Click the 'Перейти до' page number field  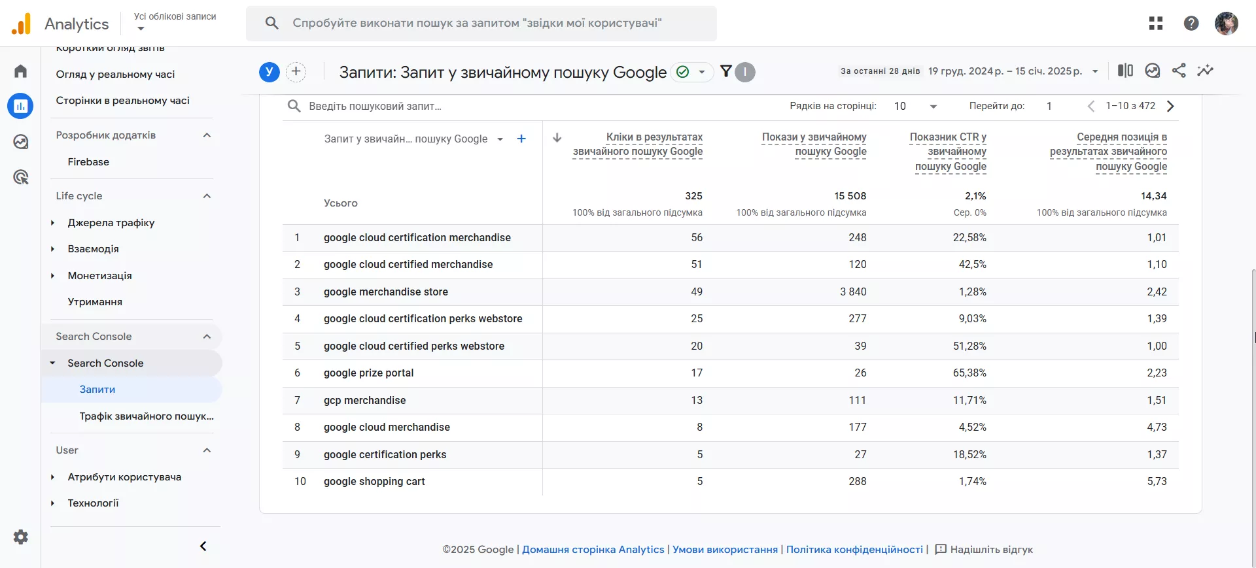tap(1049, 106)
